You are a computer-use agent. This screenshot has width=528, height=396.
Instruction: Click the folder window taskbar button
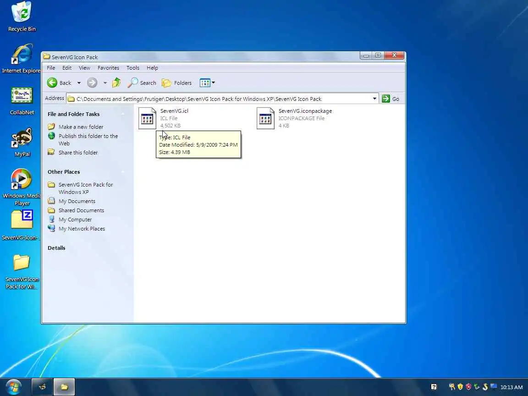[x=64, y=387]
